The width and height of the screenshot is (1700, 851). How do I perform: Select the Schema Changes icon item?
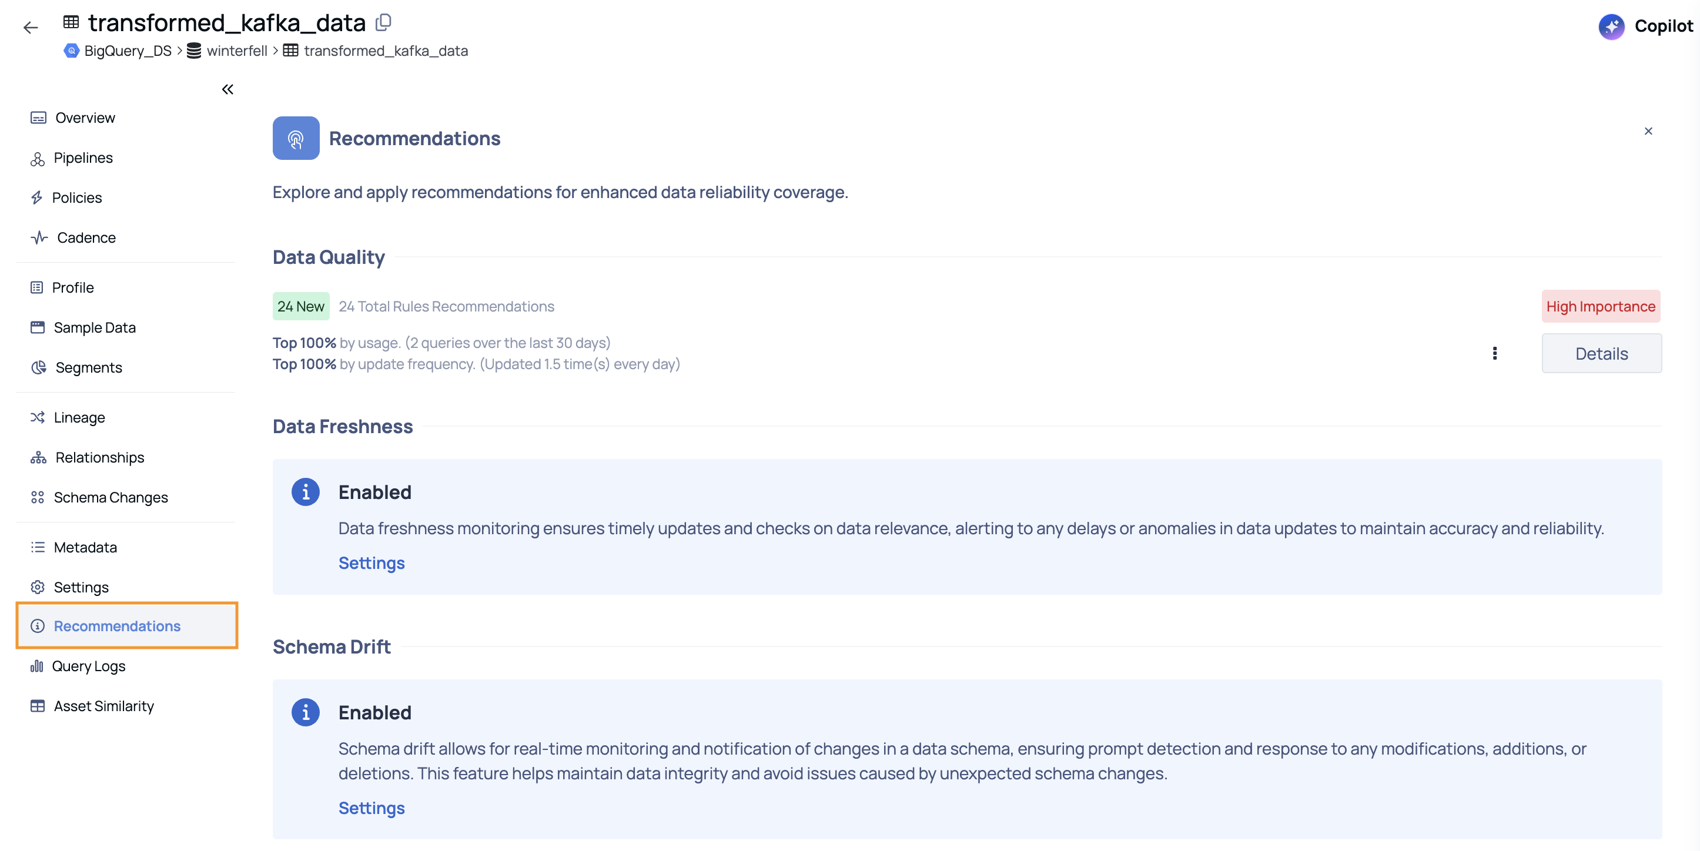pyautogui.click(x=38, y=497)
